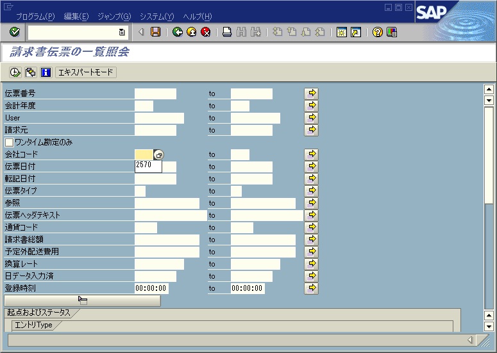Image resolution: width=497 pixels, height=353 pixels.
Task: Click the green checkmark Enter icon
Action: coord(15,32)
